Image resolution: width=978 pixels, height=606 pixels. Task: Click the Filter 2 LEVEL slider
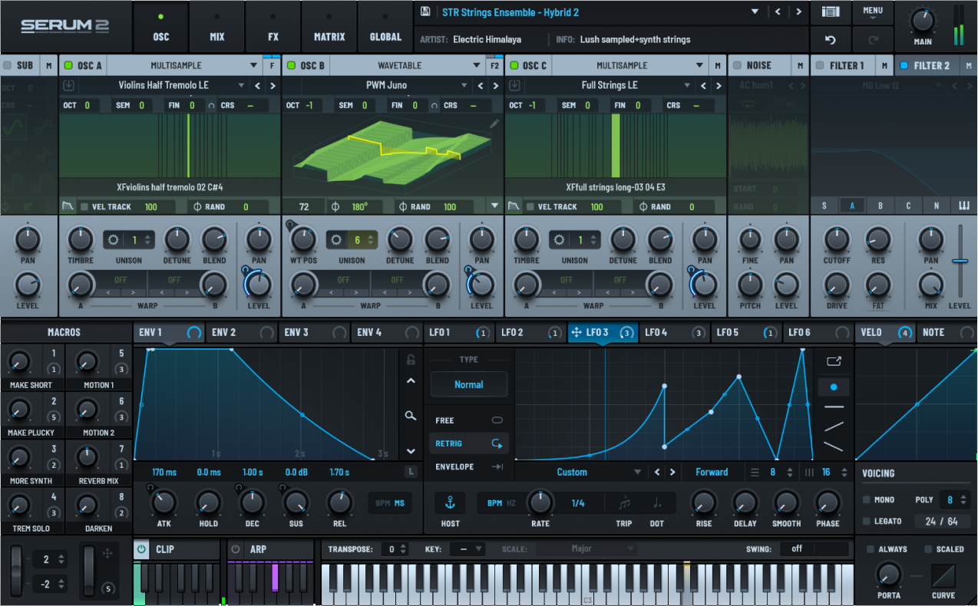point(960,262)
